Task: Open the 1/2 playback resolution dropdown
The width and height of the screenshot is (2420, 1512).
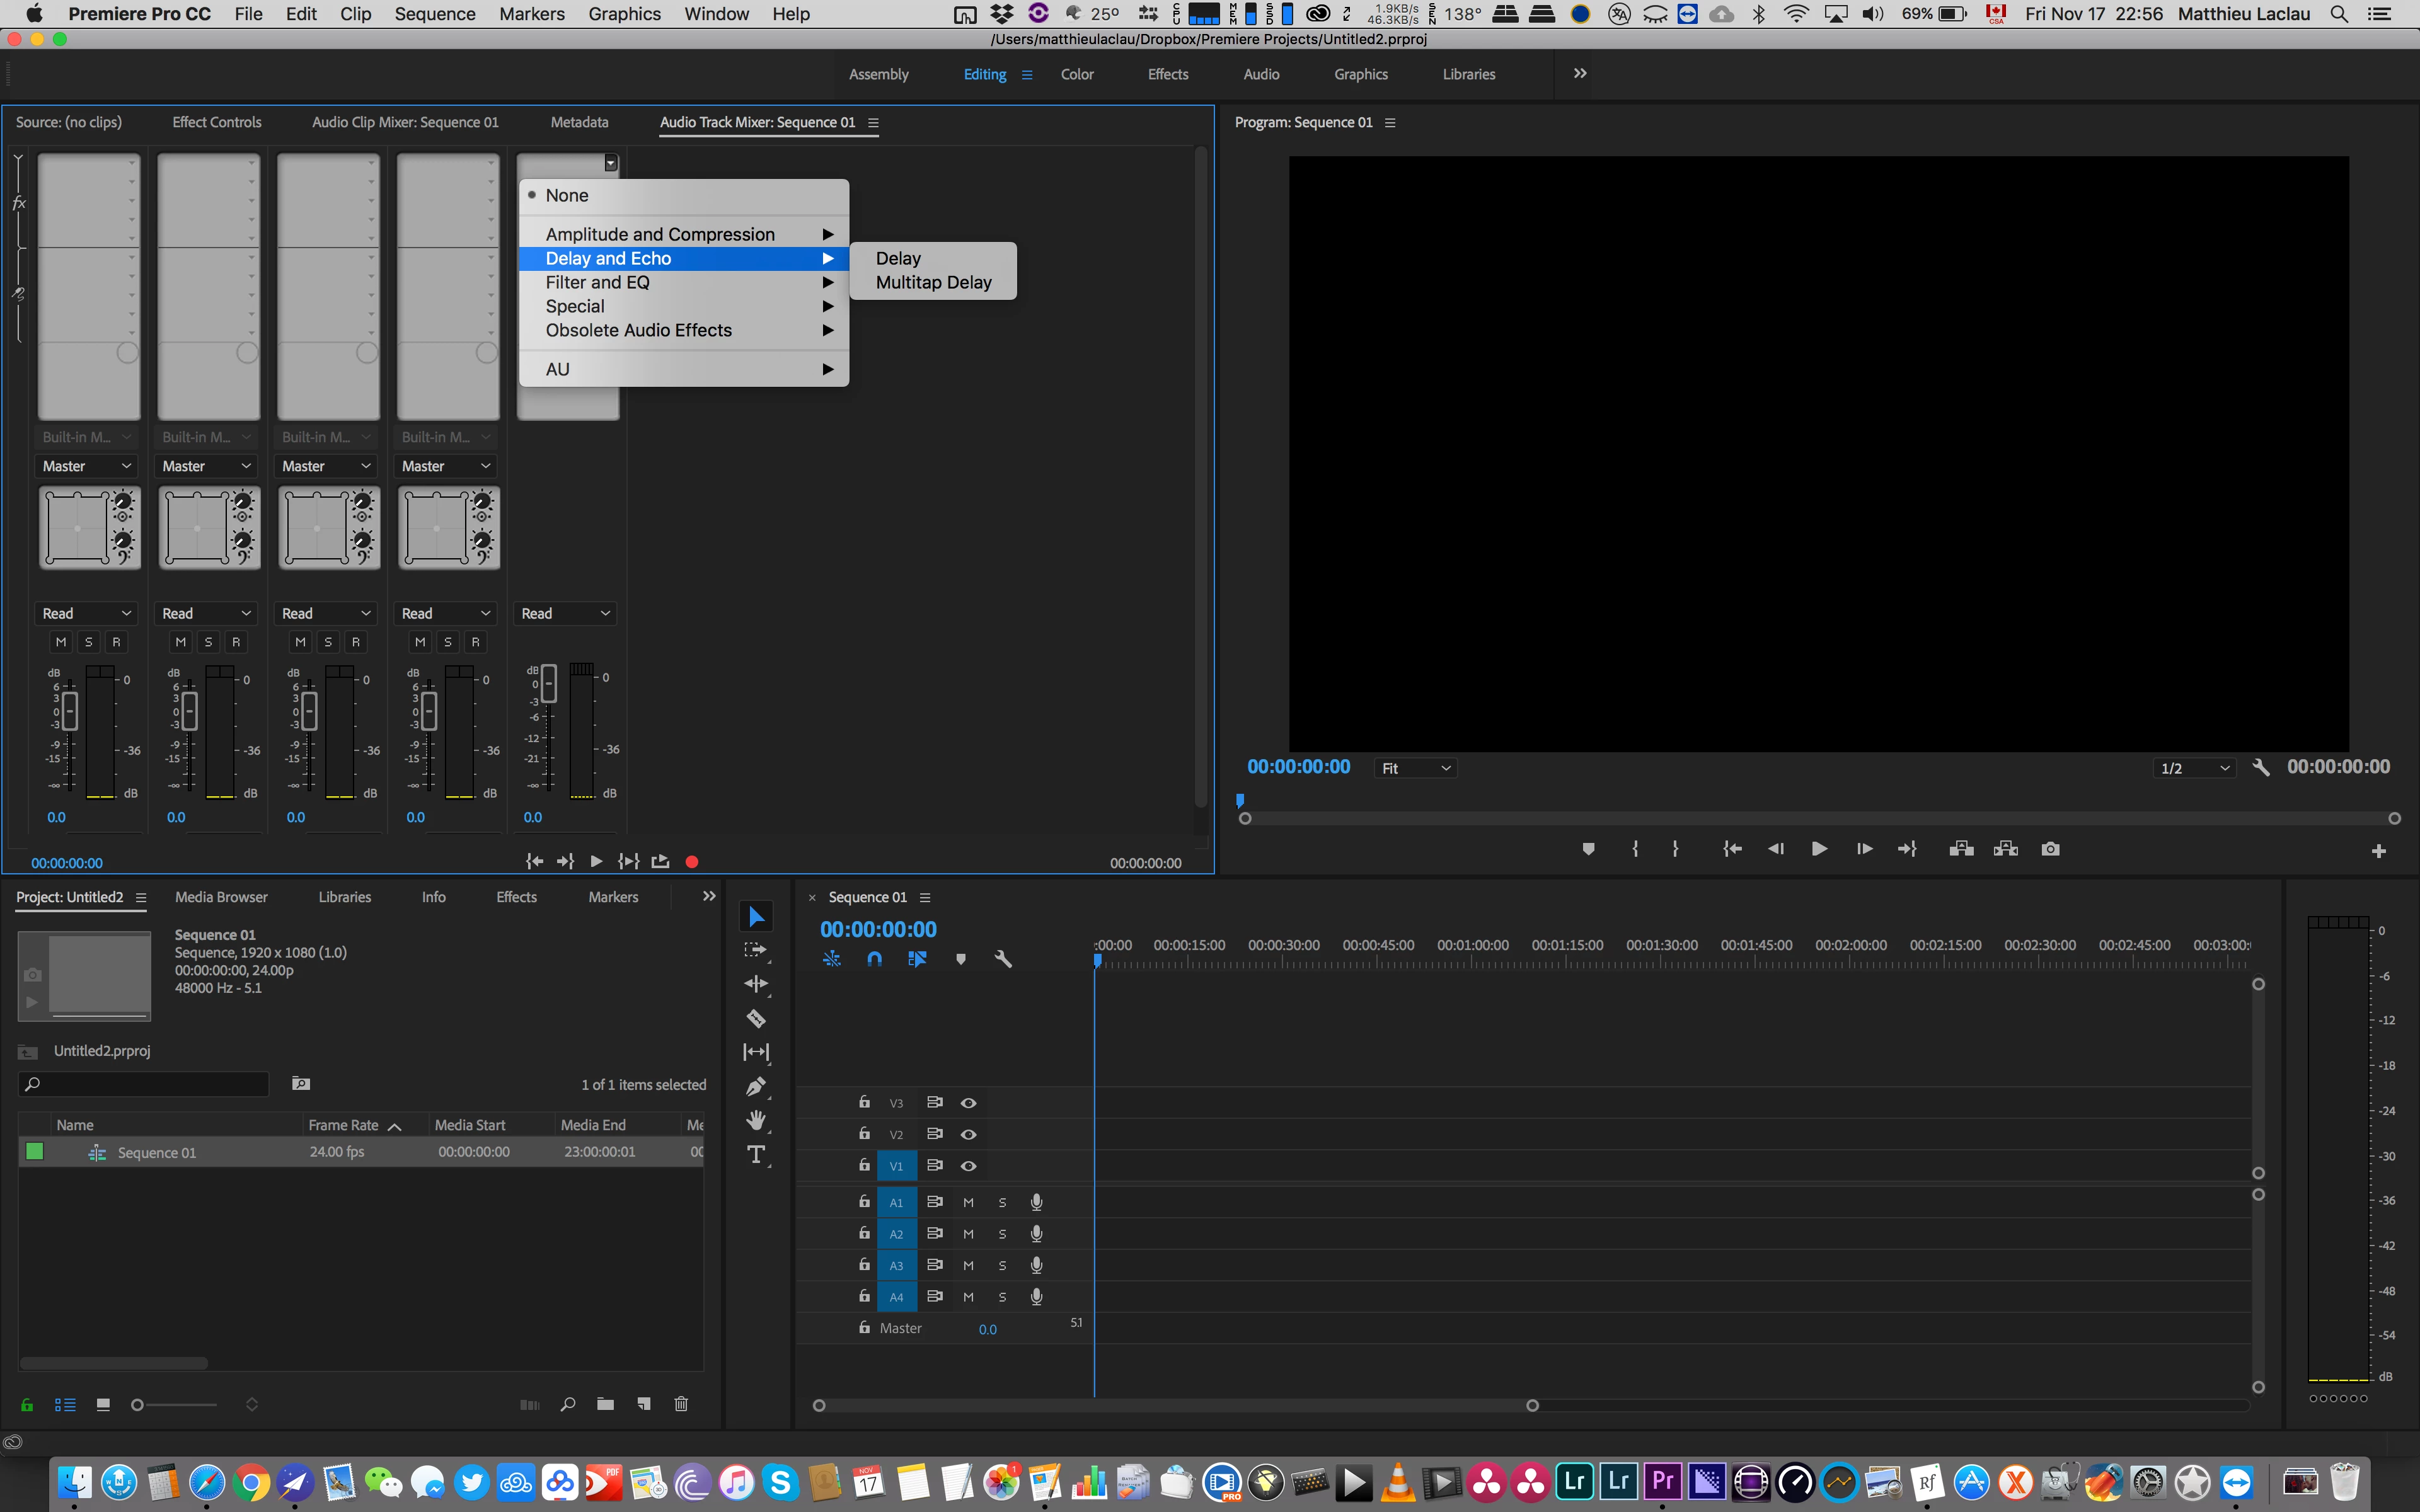Action: point(2194,768)
